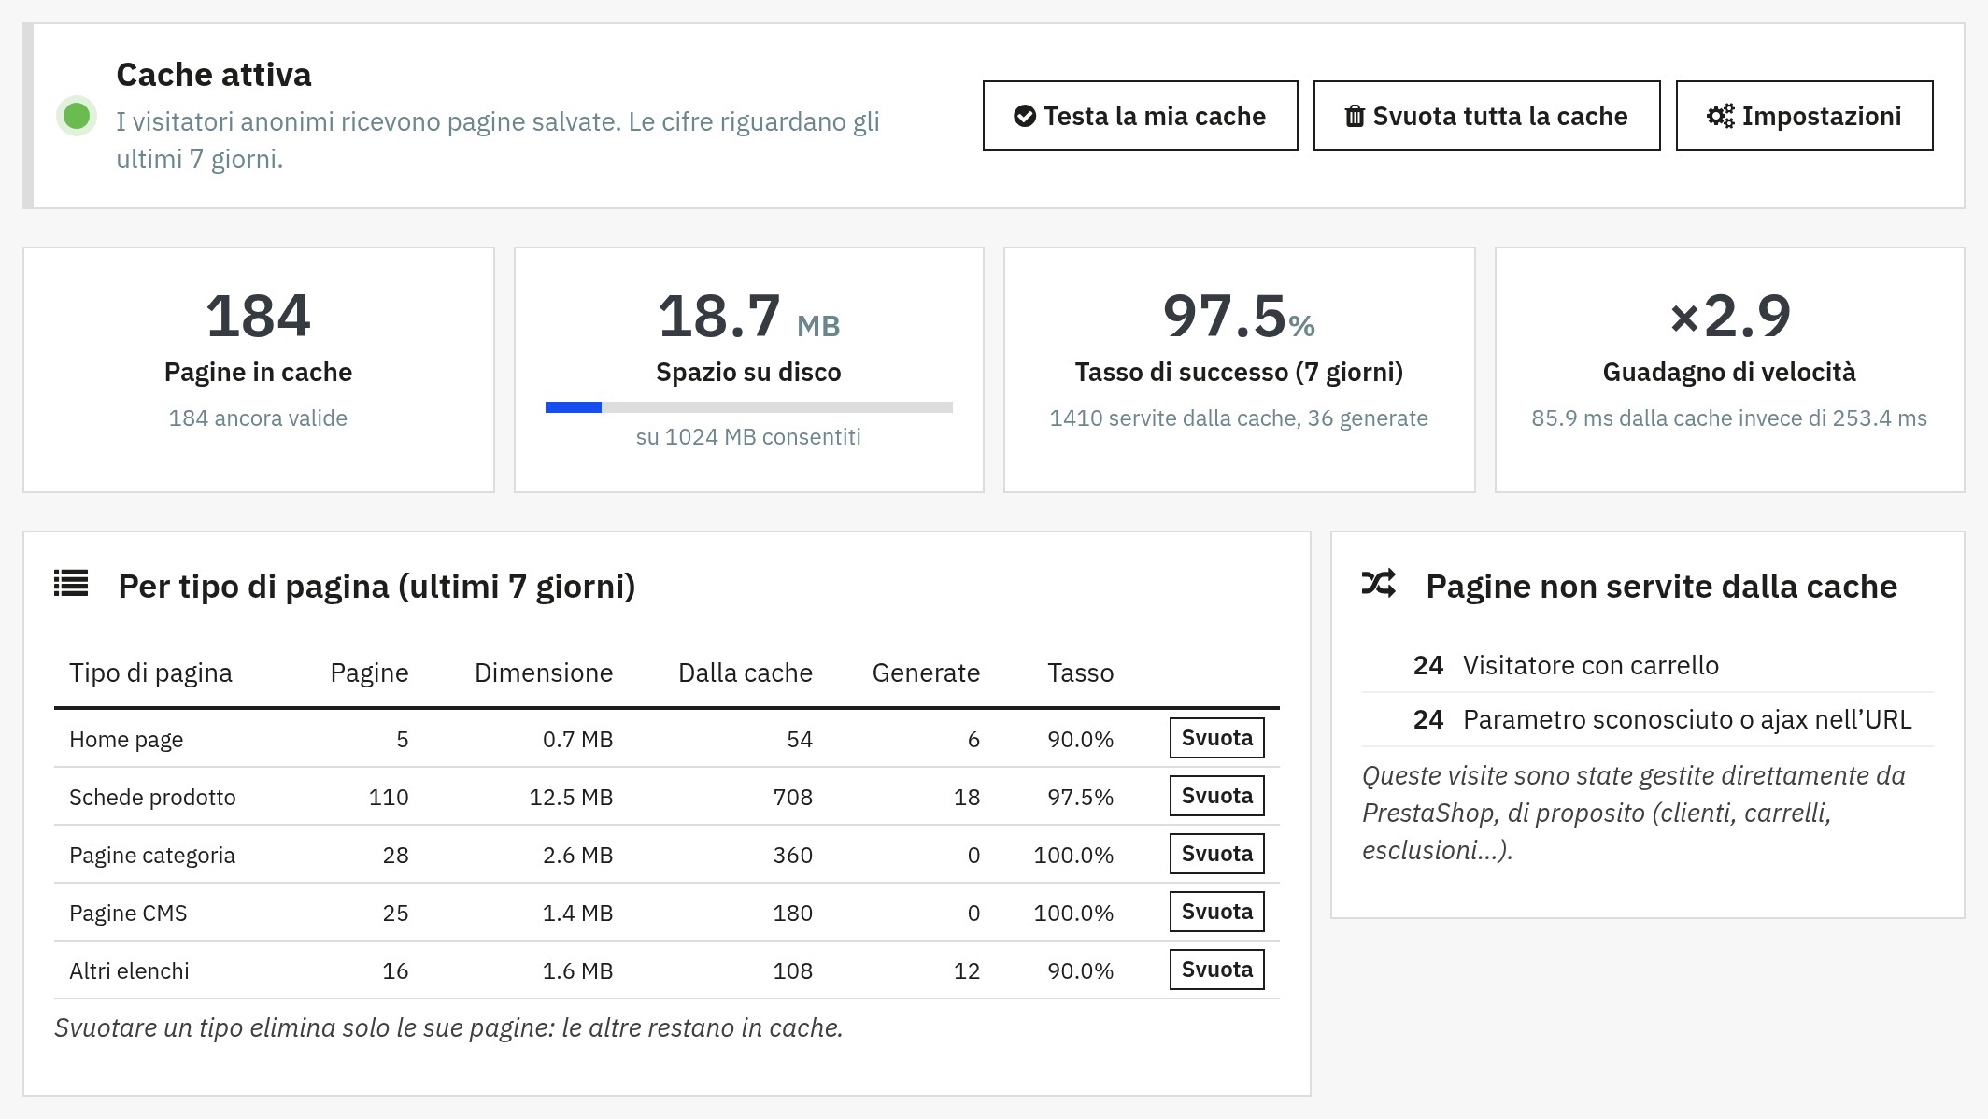Viewport: 1988px width, 1119px height.
Task: Select the Dimensione column header
Action: pyautogui.click(x=544, y=673)
